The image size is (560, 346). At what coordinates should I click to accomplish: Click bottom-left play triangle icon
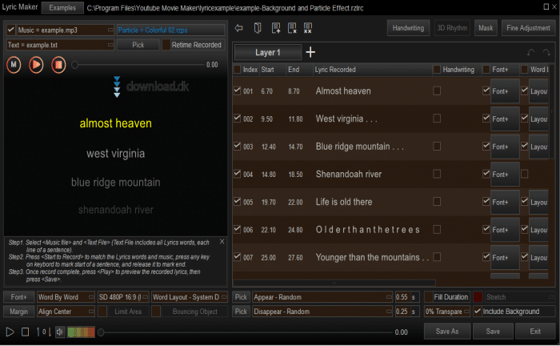click(x=10, y=332)
